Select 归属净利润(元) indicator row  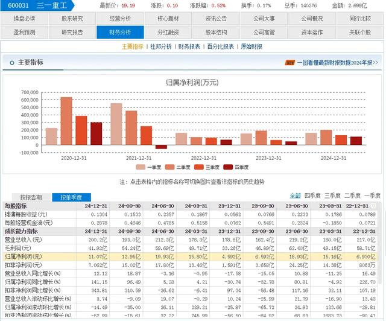pos(192,256)
